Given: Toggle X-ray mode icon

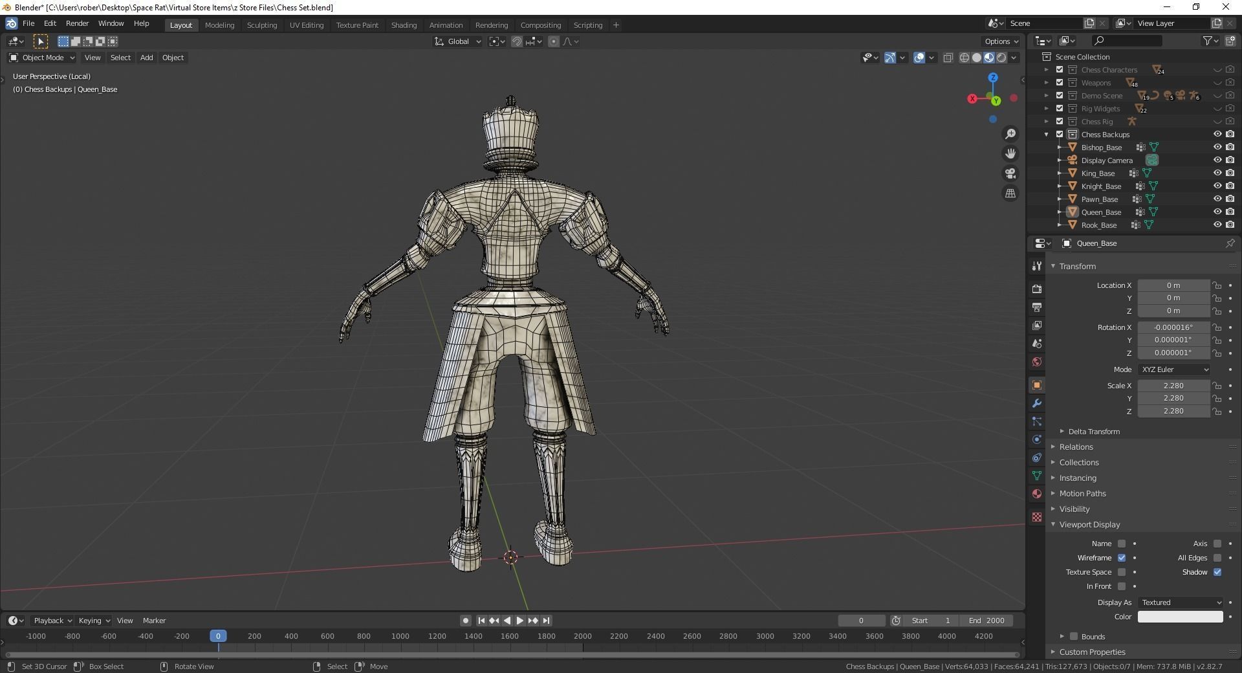Looking at the screenshot, I should 948,58.
